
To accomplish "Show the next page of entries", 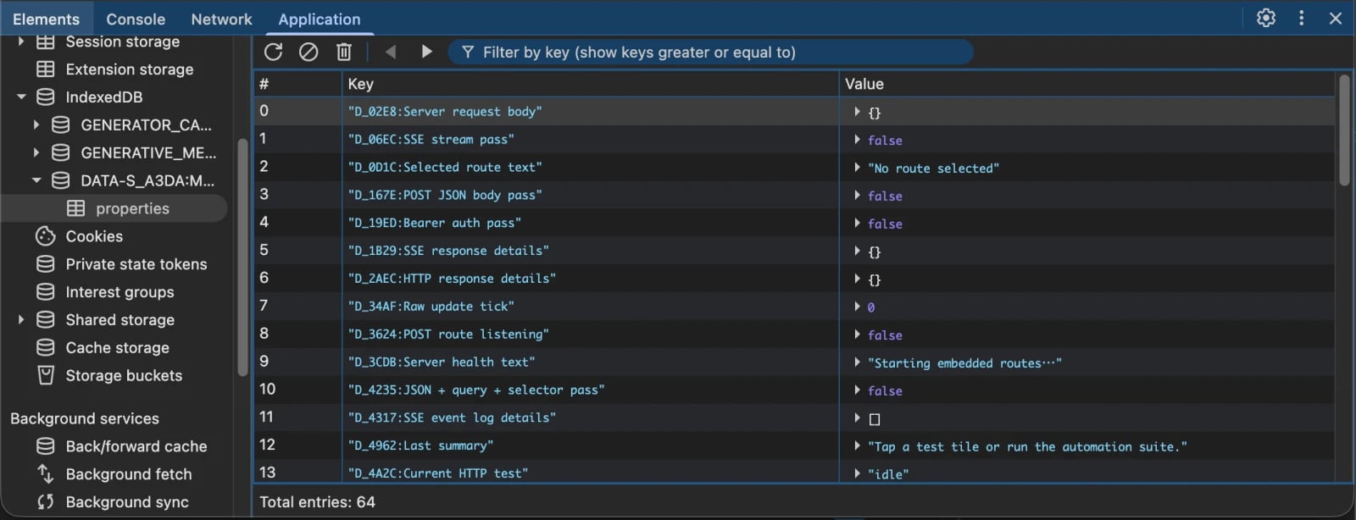I will (426, 52).
